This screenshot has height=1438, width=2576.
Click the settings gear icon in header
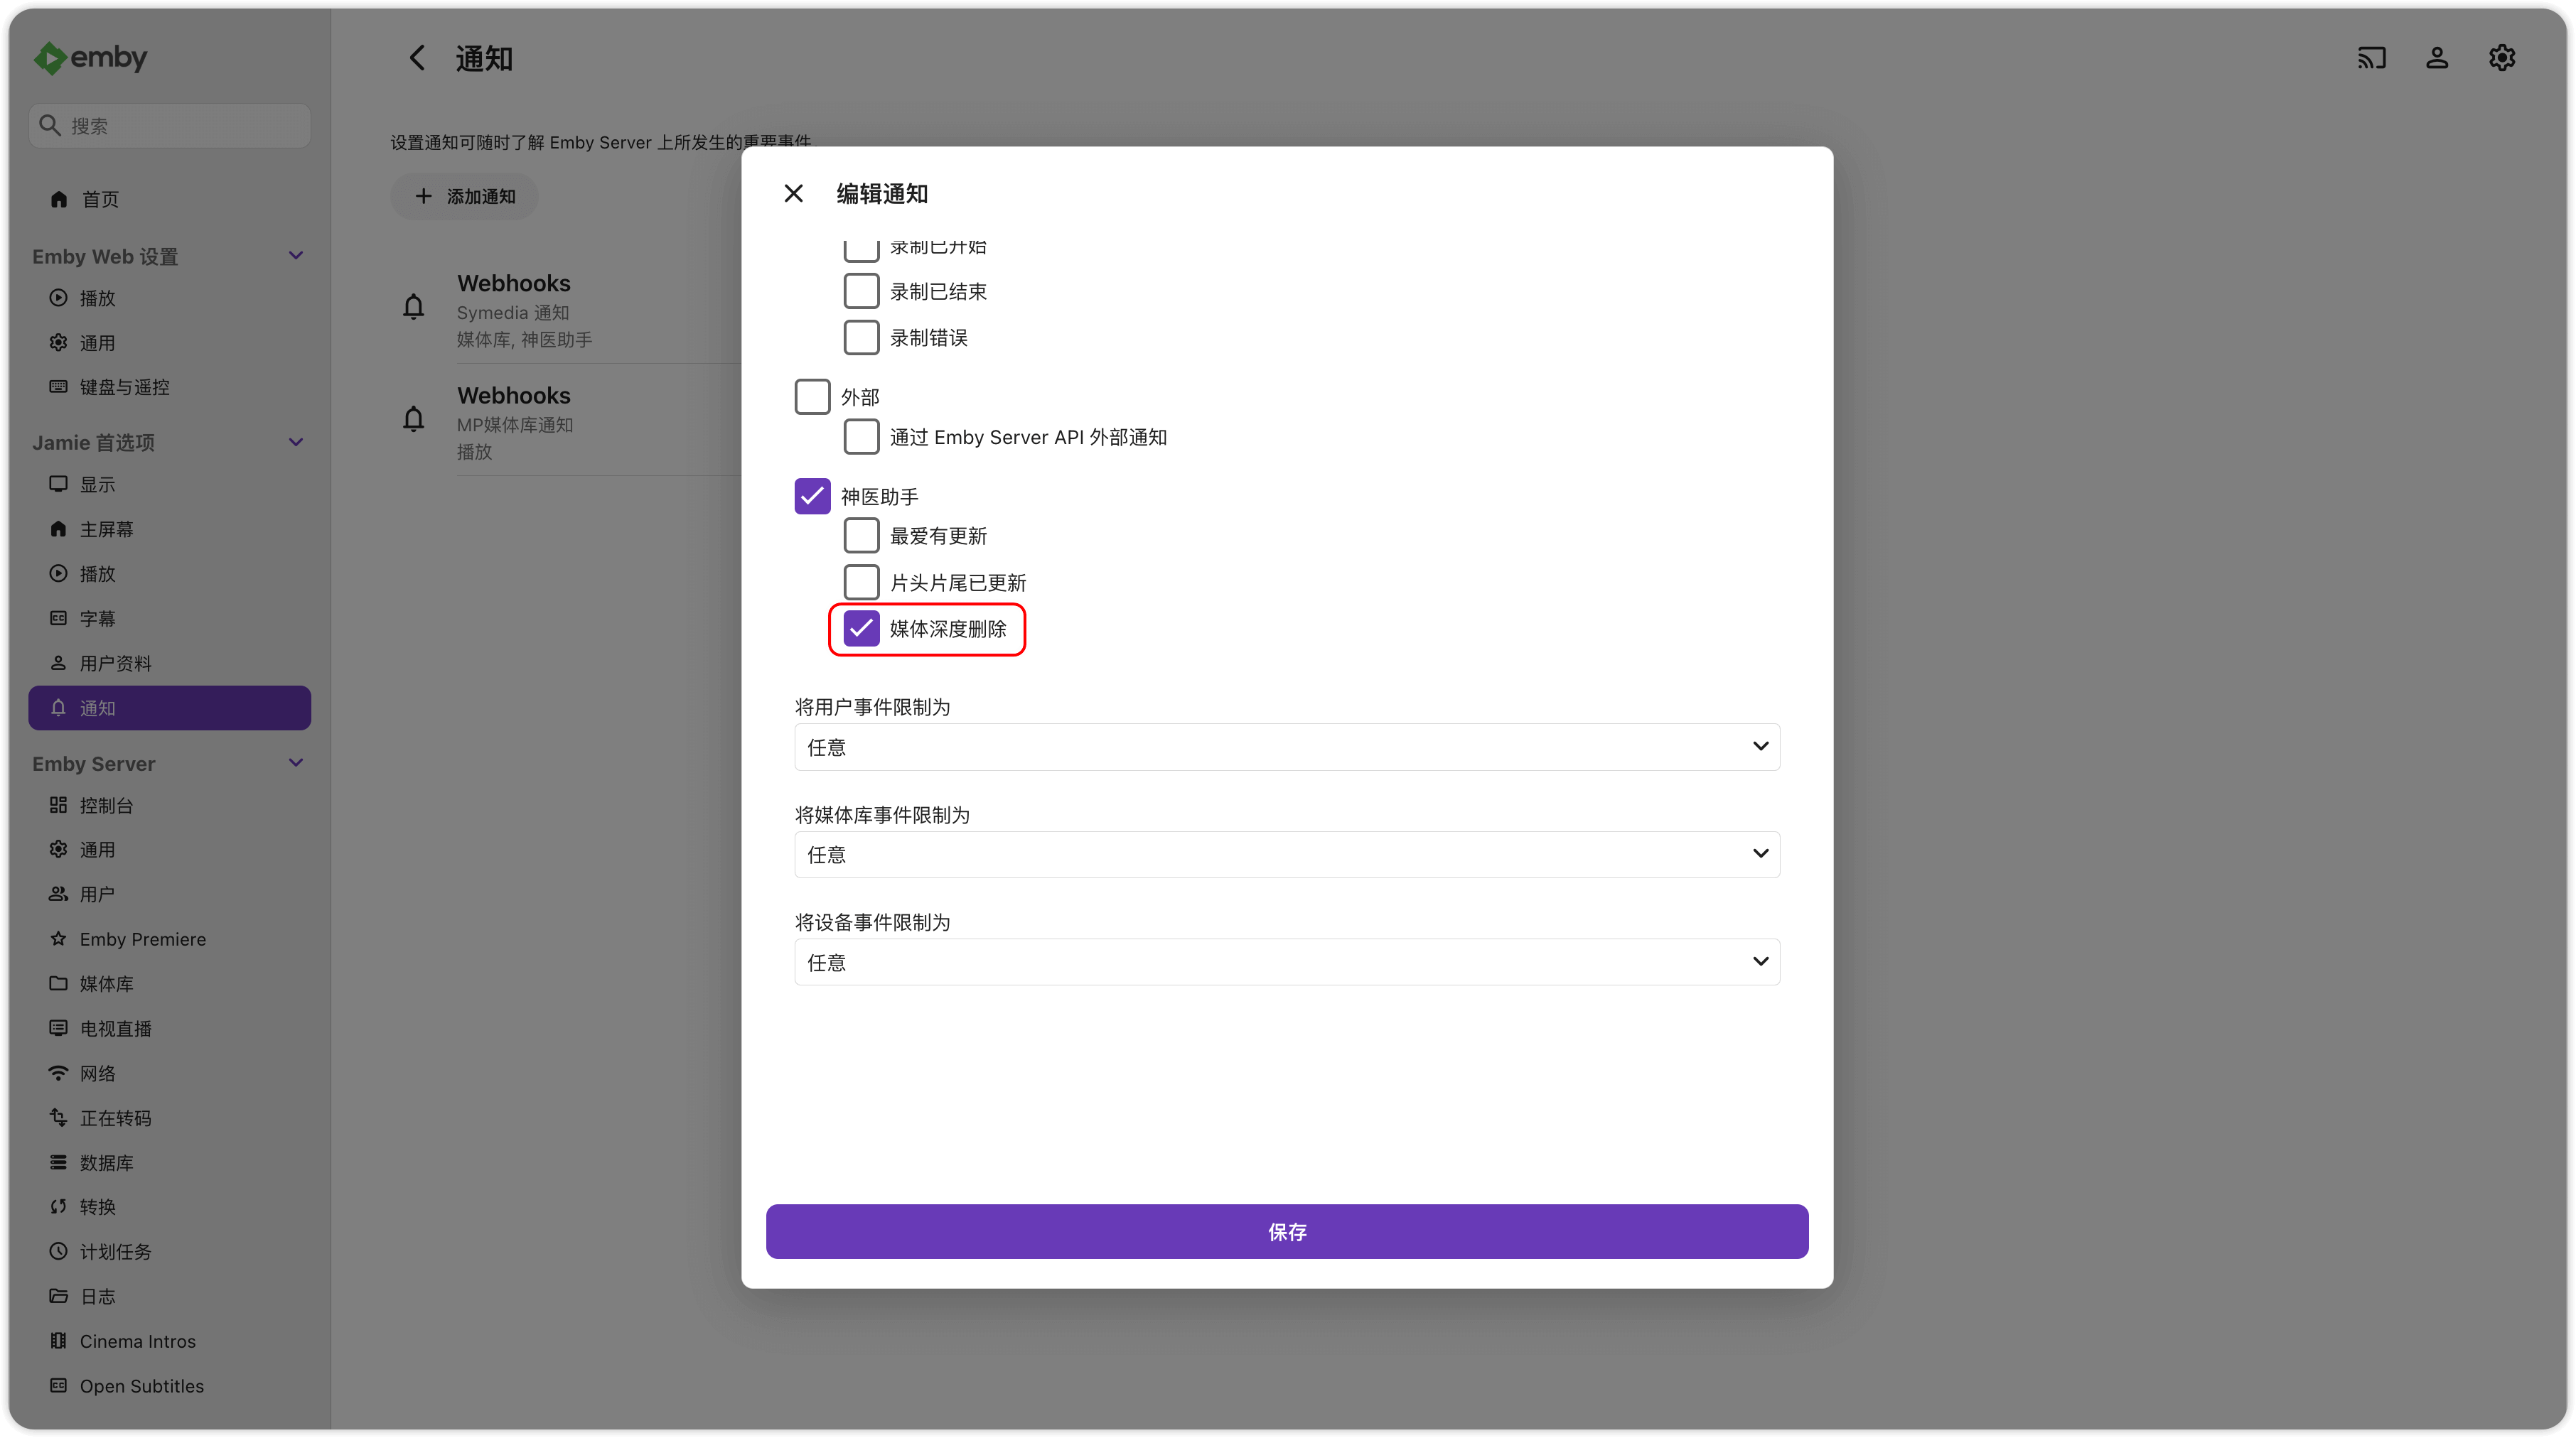pos(2502,58)
